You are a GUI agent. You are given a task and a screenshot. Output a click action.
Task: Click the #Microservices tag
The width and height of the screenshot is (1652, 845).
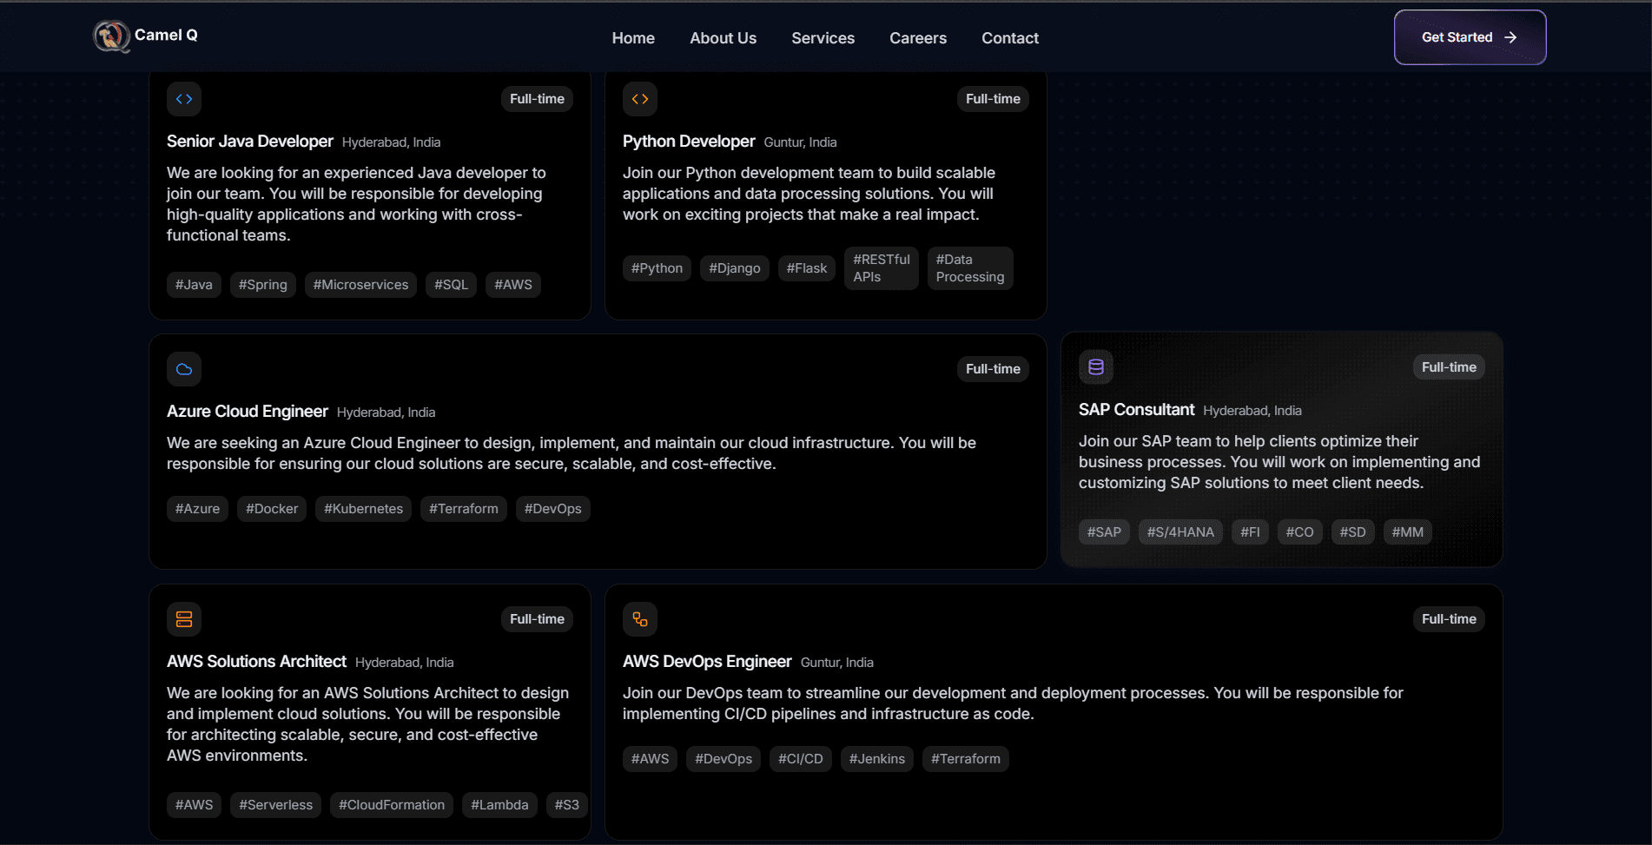[x=360, y=285]
